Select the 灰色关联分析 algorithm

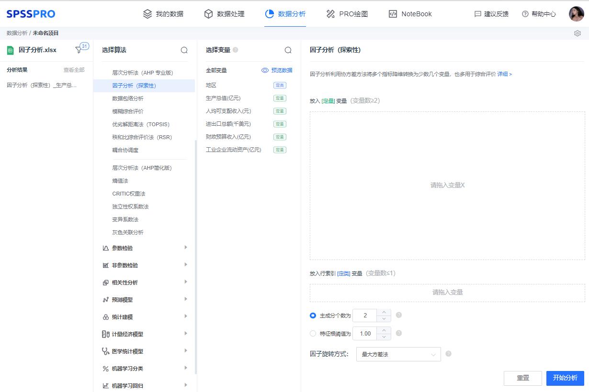click(128, 232)
